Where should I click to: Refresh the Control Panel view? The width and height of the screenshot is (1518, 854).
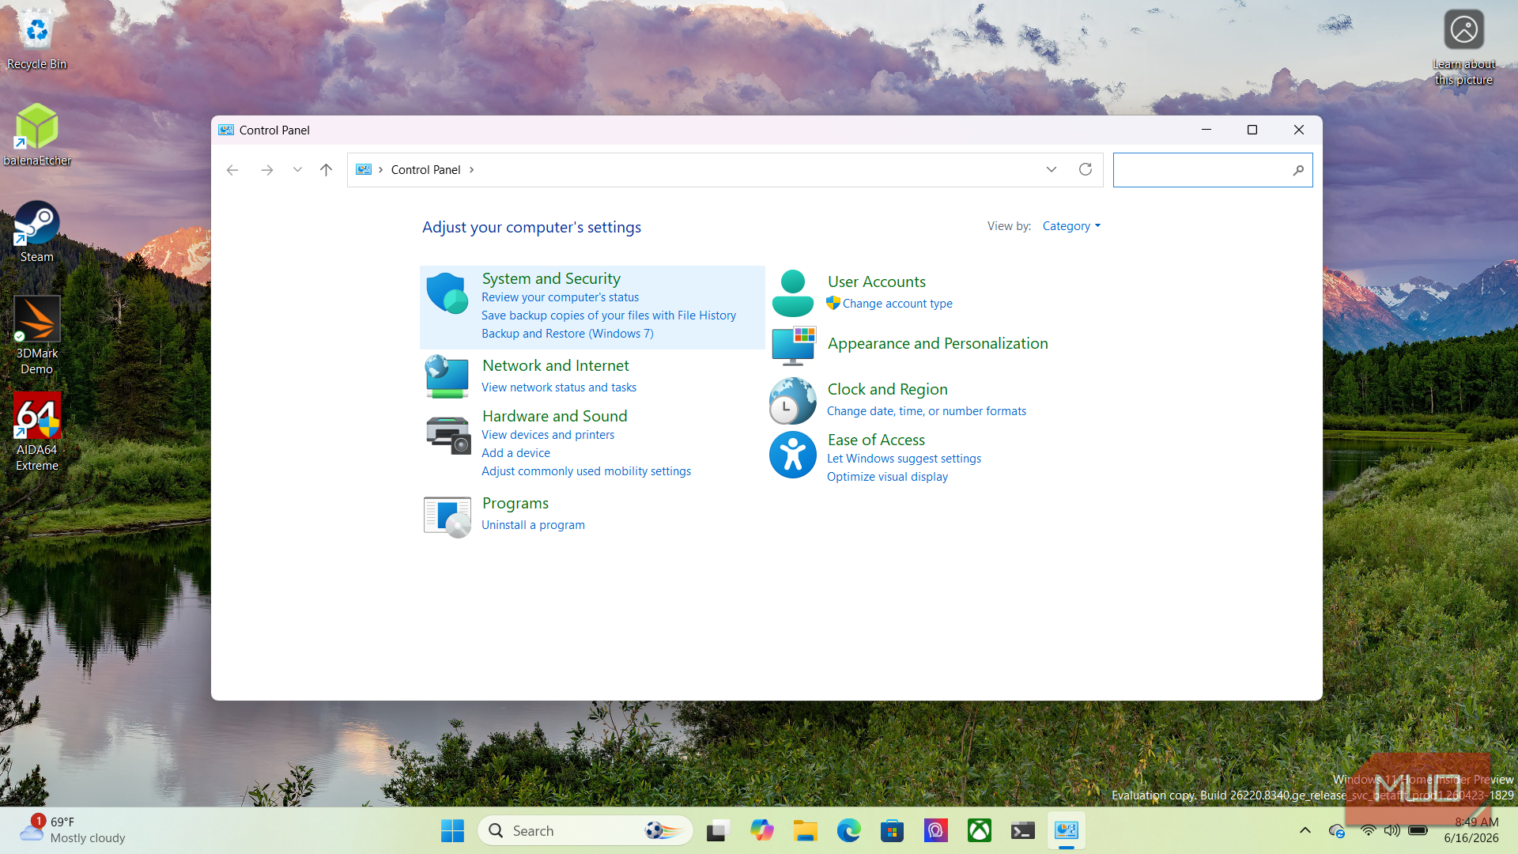[x=1086, y=169]
